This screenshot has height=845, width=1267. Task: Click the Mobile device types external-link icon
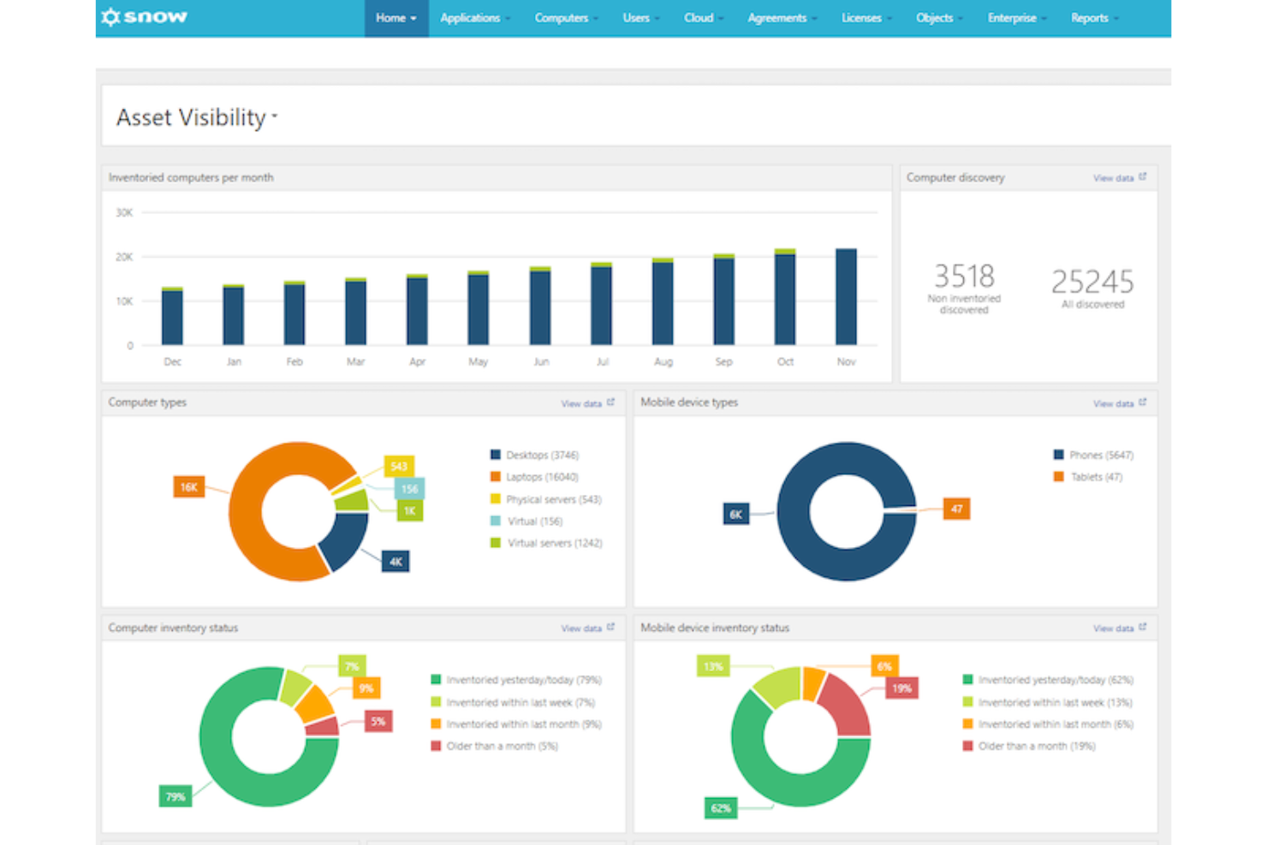pos(1142,402)
